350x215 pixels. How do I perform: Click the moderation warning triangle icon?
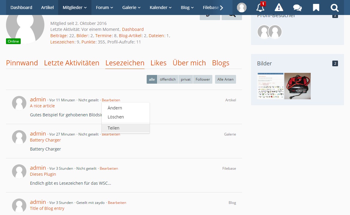(279, 7)
